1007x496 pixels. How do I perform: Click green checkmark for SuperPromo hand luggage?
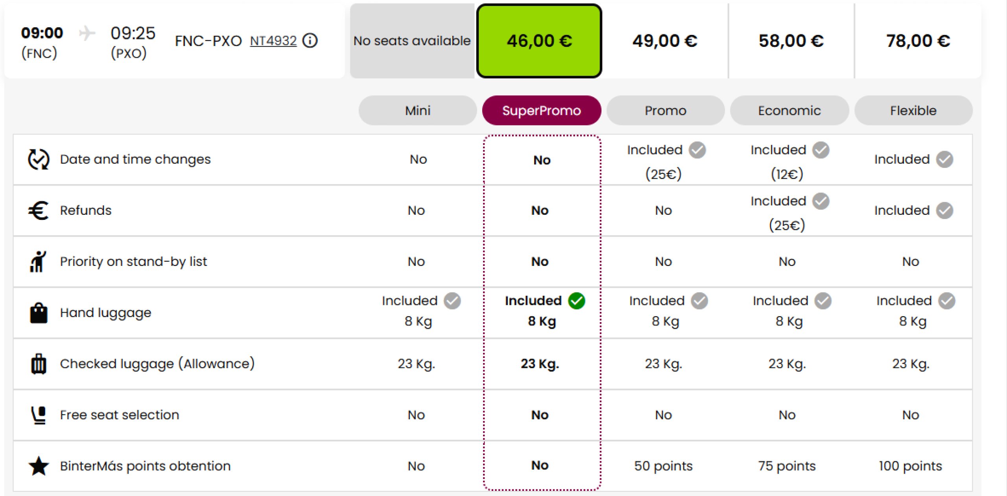tap(577, 301)
